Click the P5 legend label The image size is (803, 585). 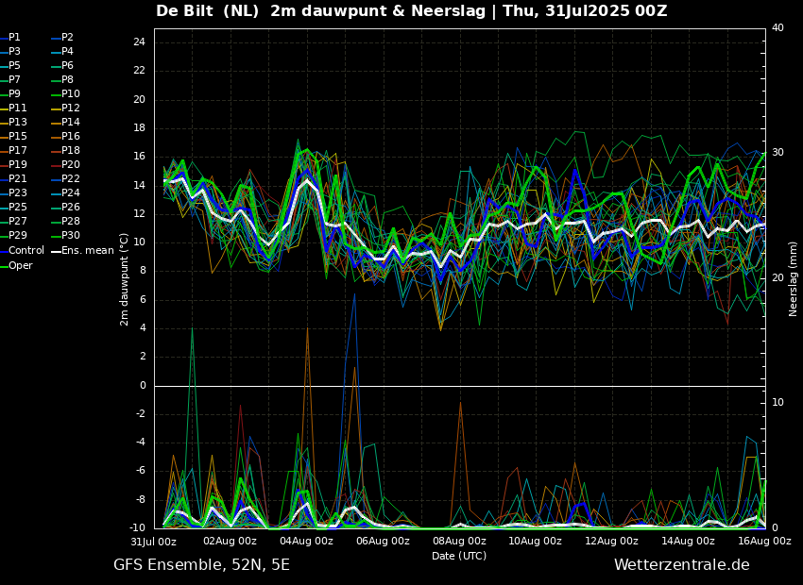point(14,65)
